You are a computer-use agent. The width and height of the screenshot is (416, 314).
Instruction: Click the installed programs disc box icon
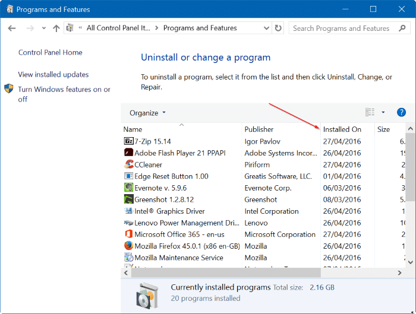coord(147,296)
